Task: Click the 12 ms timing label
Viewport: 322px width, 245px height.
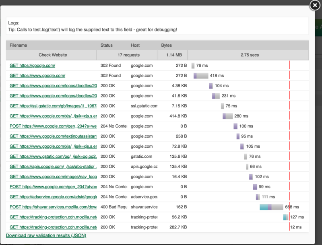Action: [296, 227]
